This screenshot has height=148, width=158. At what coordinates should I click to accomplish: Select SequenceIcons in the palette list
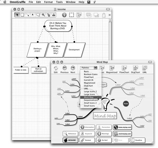click(91, 100)
